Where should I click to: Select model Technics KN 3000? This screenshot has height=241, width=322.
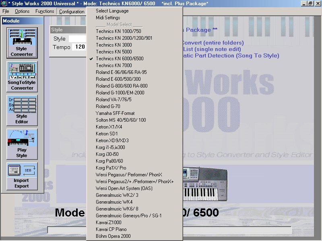134,45
